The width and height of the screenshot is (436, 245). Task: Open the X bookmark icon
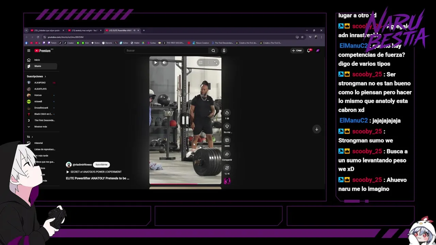point(116,43)
